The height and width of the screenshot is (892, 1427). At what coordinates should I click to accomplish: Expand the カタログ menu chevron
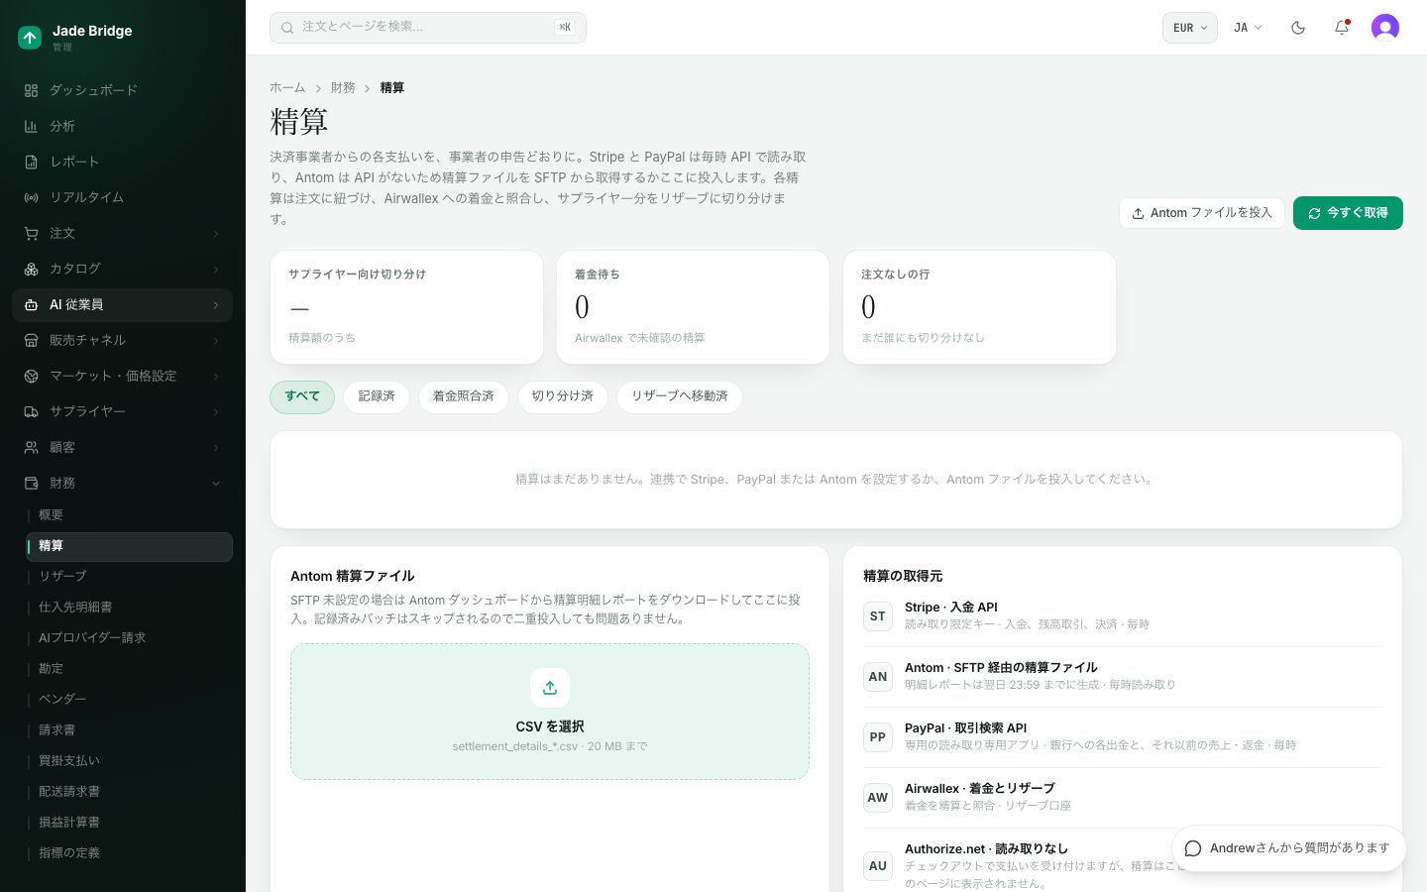pyautogui.click(x=216, y=270)
